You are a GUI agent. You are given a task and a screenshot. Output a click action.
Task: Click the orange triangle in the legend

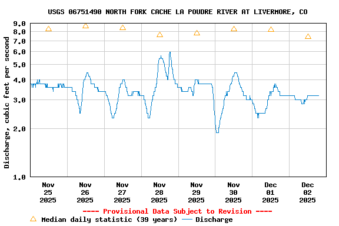tap(34, 219)
